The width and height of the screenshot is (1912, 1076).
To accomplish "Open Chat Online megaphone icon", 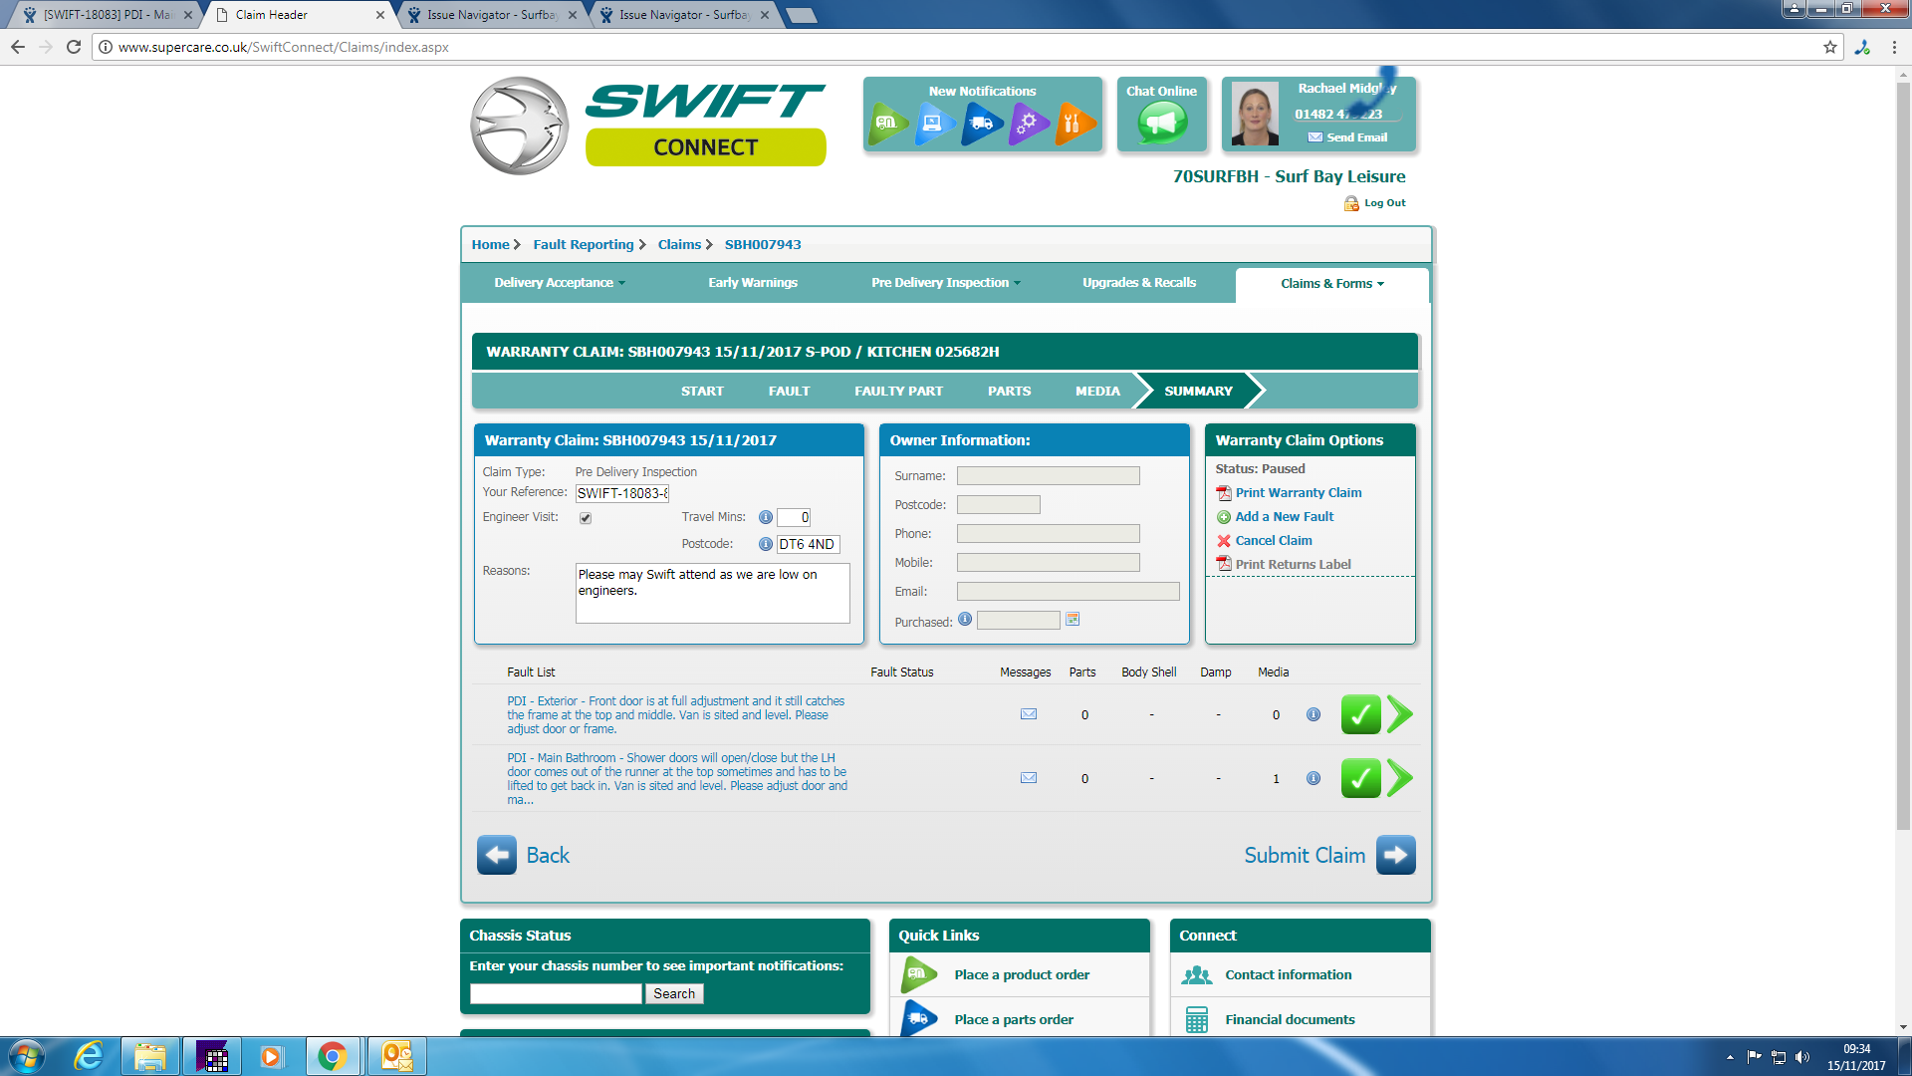I will (1161, 124).
